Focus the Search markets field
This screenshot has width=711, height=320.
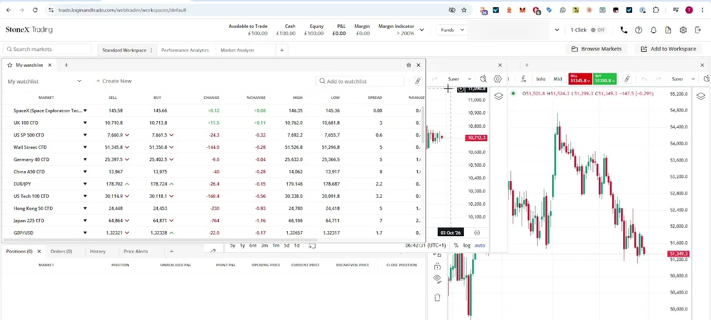click(47, 49)
